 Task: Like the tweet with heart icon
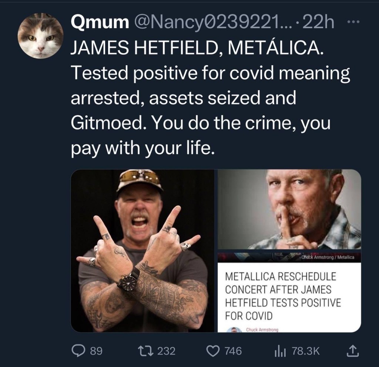(x=212, y=351)
